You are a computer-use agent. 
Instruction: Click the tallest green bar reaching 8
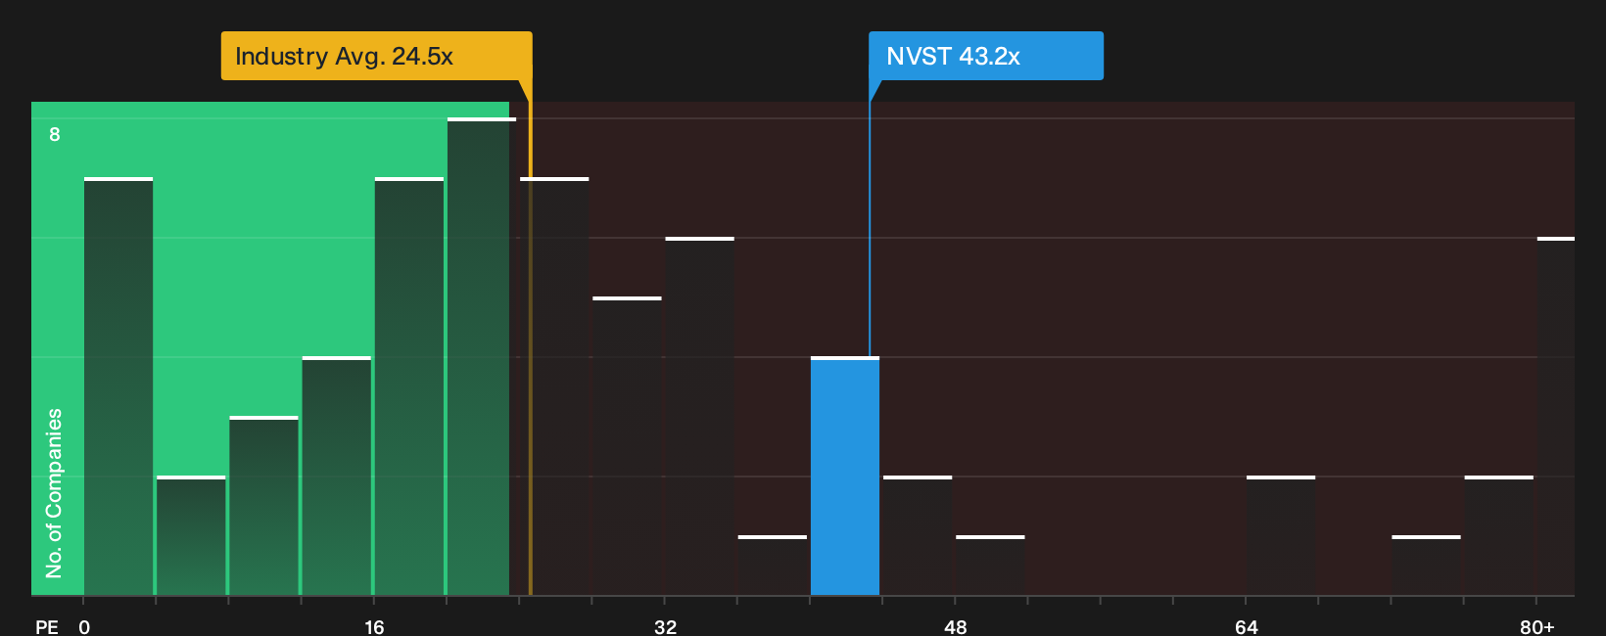480,356
